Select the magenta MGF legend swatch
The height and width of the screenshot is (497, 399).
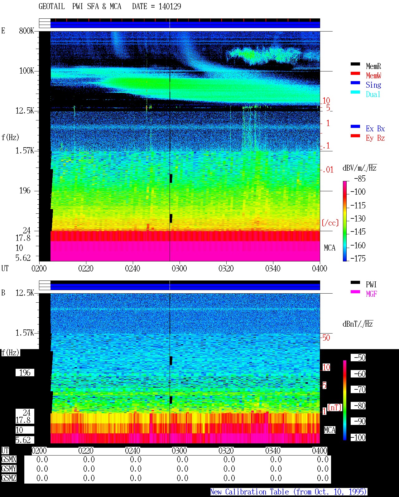click(x=355, y=292)
